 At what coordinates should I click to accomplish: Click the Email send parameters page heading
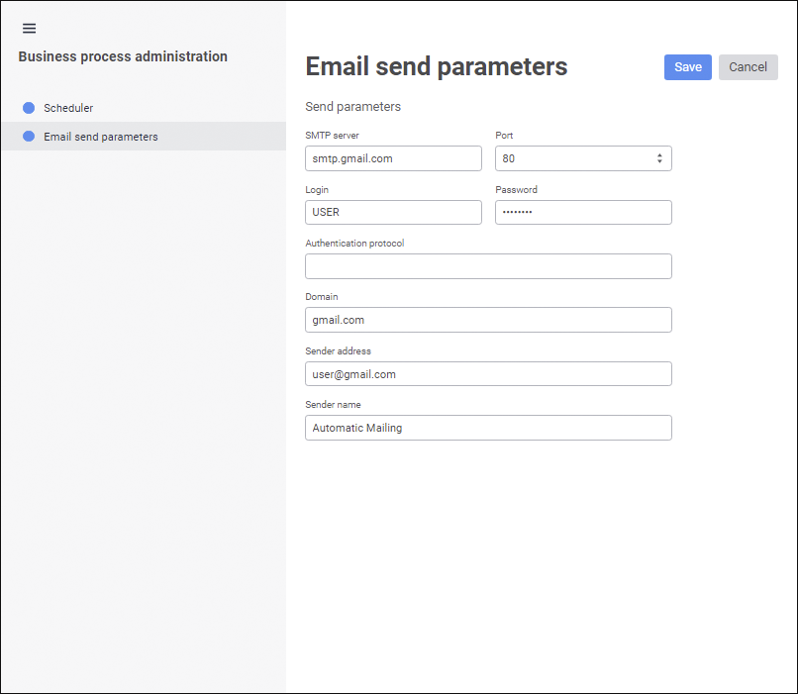point(437,66)
